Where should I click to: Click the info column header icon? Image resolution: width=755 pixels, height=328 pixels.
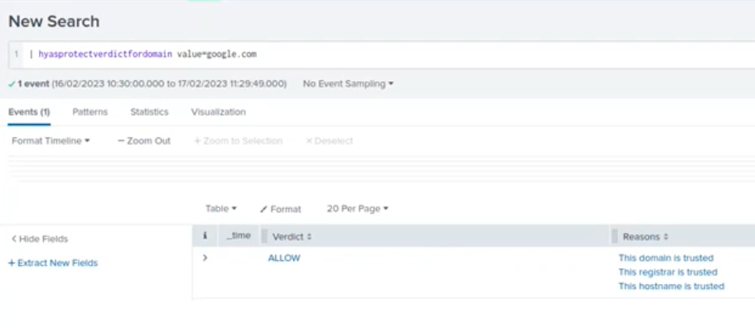pos(205,236)
